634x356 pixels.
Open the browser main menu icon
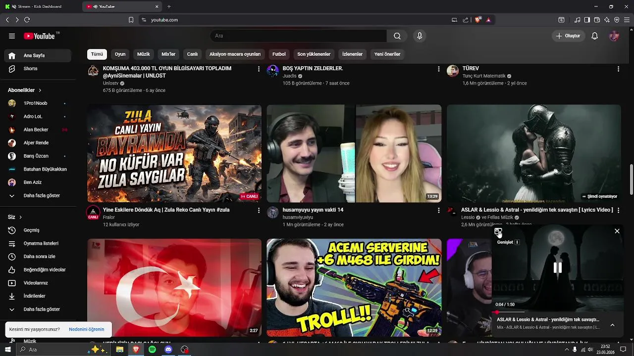coord(627,20)
